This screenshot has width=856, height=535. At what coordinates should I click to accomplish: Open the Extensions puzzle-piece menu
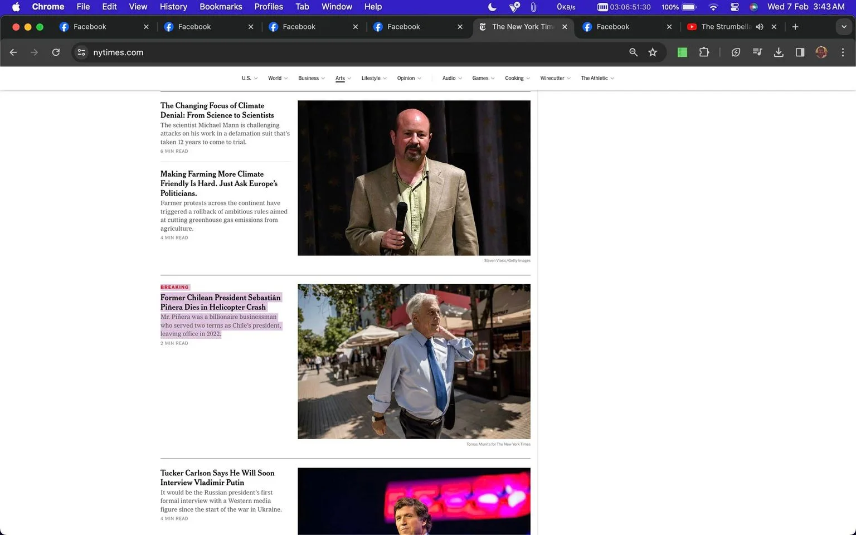pyautogui.click(x=704, y=52)
